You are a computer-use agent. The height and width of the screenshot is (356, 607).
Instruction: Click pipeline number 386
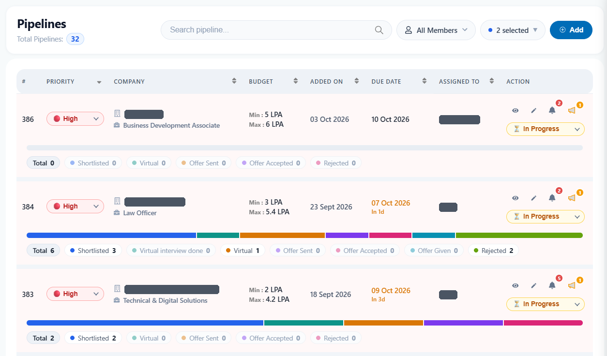click(x=28, y=119)
